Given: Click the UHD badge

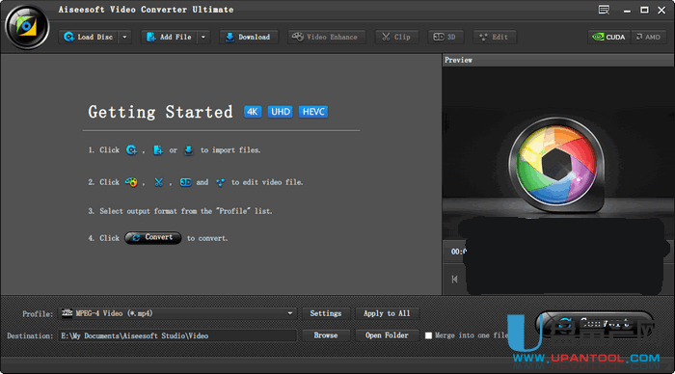Looking at the screenshot, I should coord(281,112).
